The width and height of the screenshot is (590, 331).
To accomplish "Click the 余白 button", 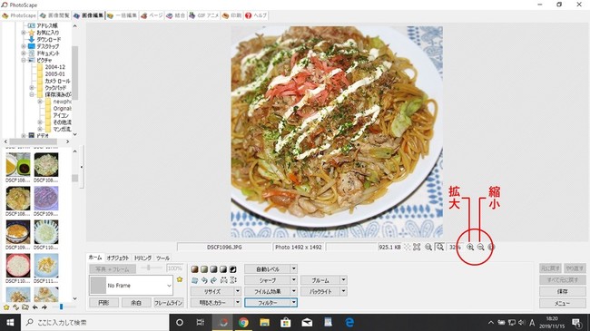I will 136,303.
